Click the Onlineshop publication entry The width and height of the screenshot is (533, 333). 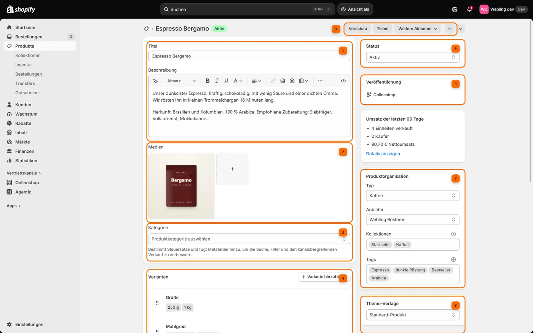pos(381,95)
